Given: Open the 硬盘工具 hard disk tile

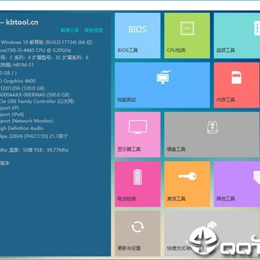Looking at the screenshot, I should coord(212,134).
